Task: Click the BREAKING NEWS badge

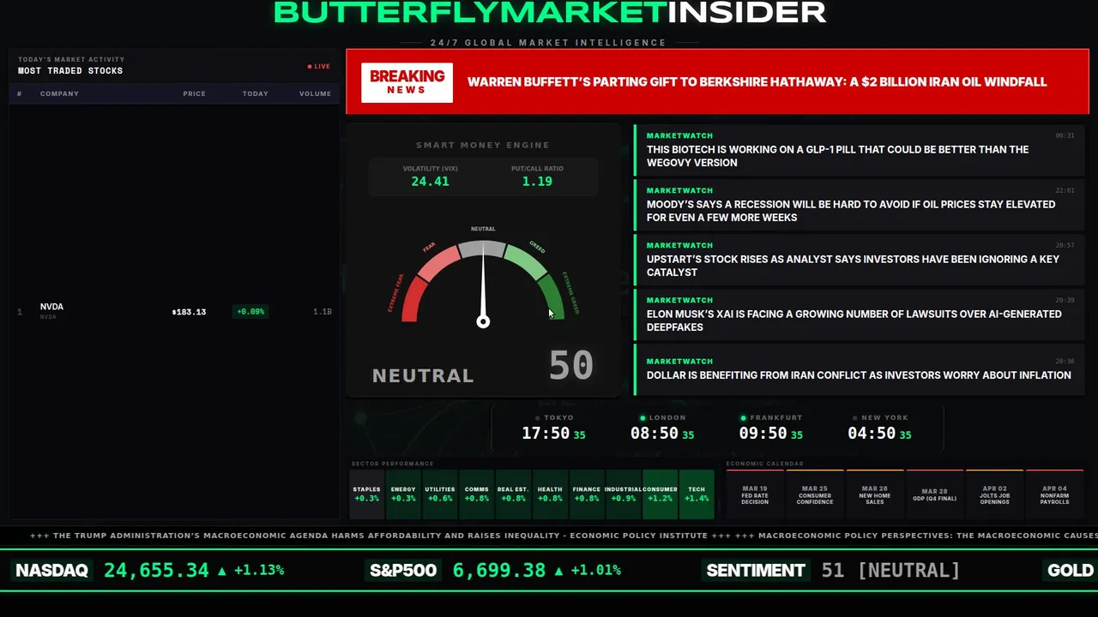Action: coord(407,82)
